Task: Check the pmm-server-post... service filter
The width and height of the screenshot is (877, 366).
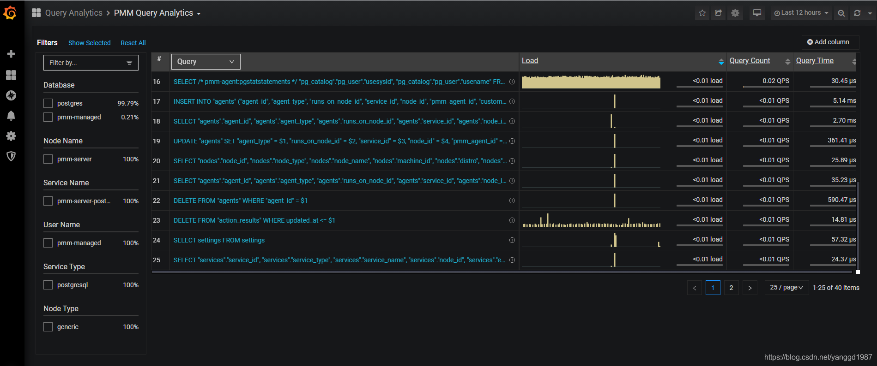Action: pos(48,201)
